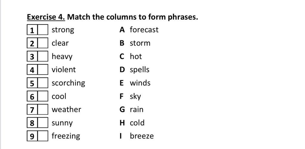The height and width of the screenshot is (149, 305).
Task: Click the answer box for 'clear'
Action: coord(43,43)
